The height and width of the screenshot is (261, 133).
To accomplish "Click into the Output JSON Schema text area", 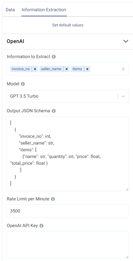I will (x=68, y=154).
